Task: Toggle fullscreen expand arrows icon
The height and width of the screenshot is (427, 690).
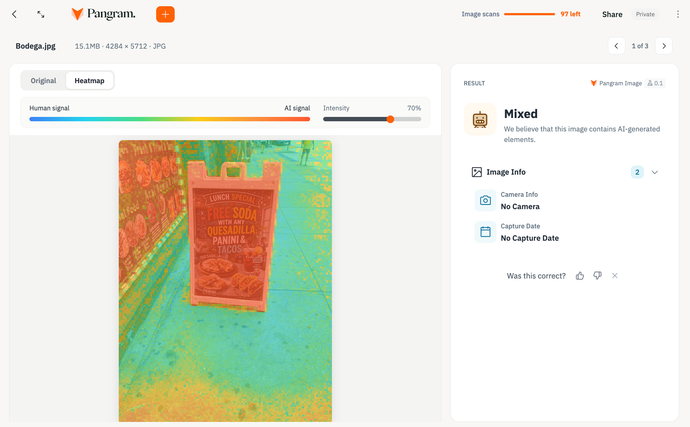Action: tap(41, 14)
